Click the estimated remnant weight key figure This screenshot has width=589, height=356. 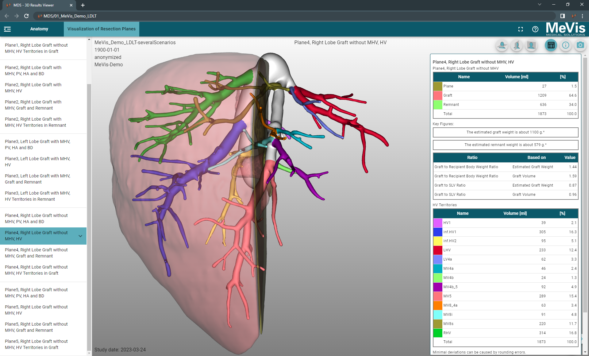pos(506,145)
